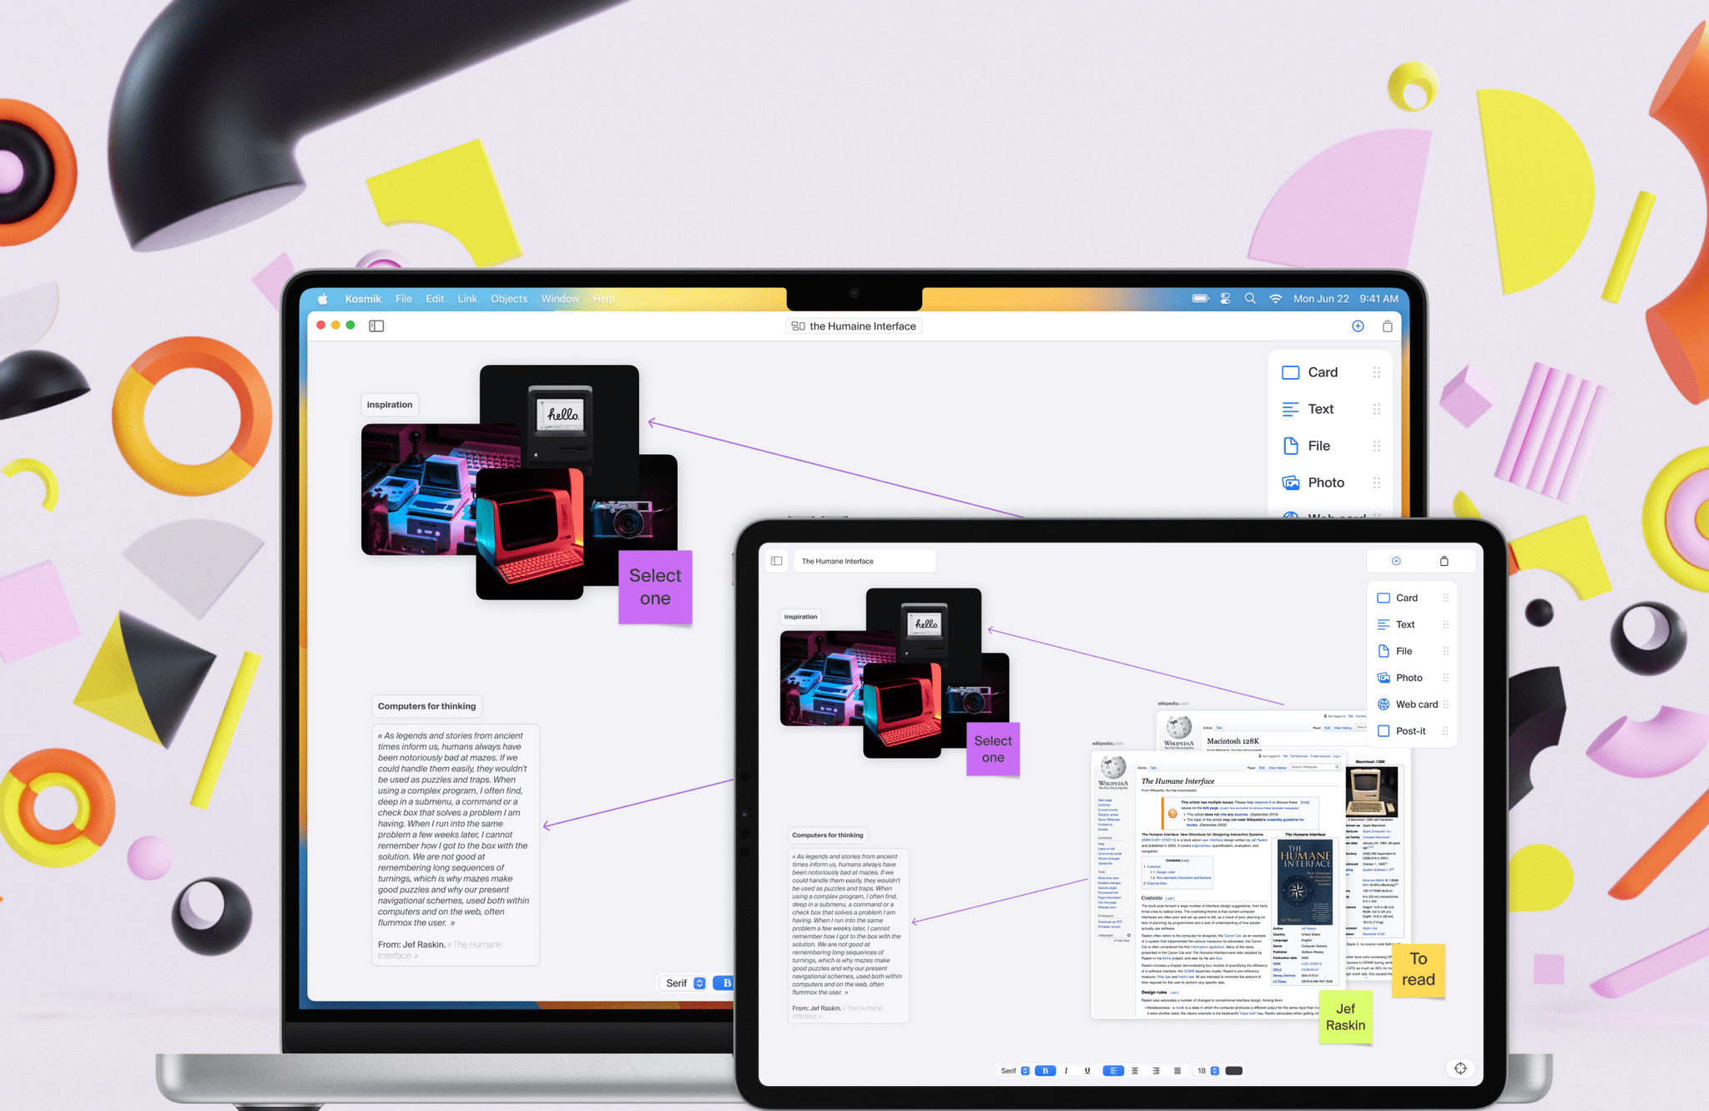Click Wi-Fi icon in macOS menu bar

tap(1275, 299)
